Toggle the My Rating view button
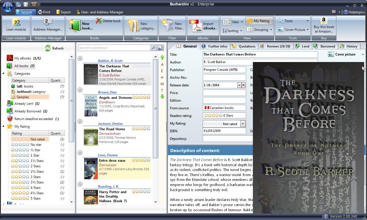The height and width of the screenshot is (220, 367). click(259, 21)
